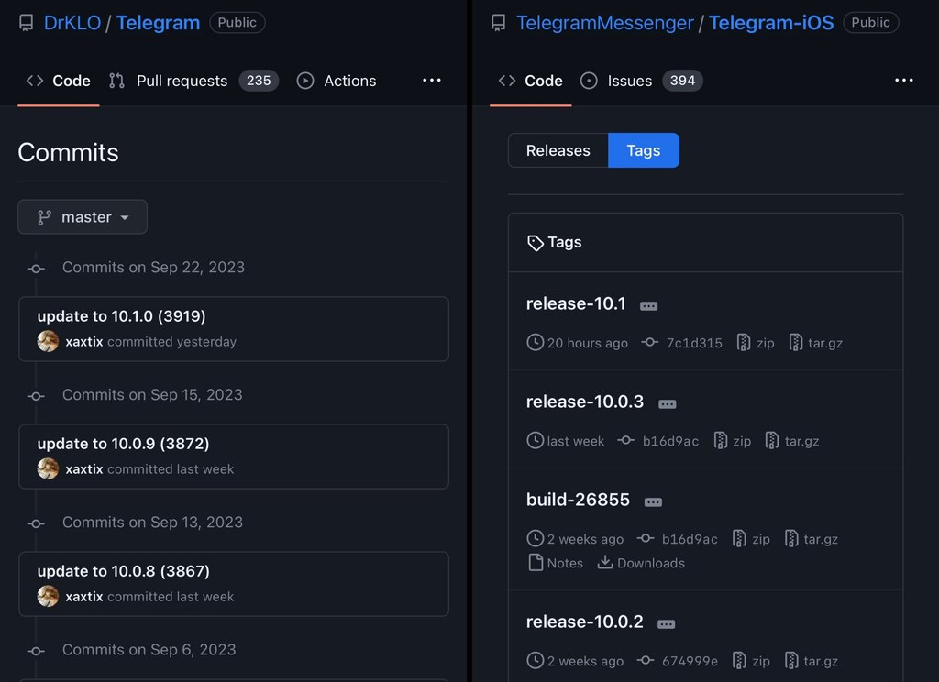
Task: Download zip for release-10.0.2
Action: point(751,661)
